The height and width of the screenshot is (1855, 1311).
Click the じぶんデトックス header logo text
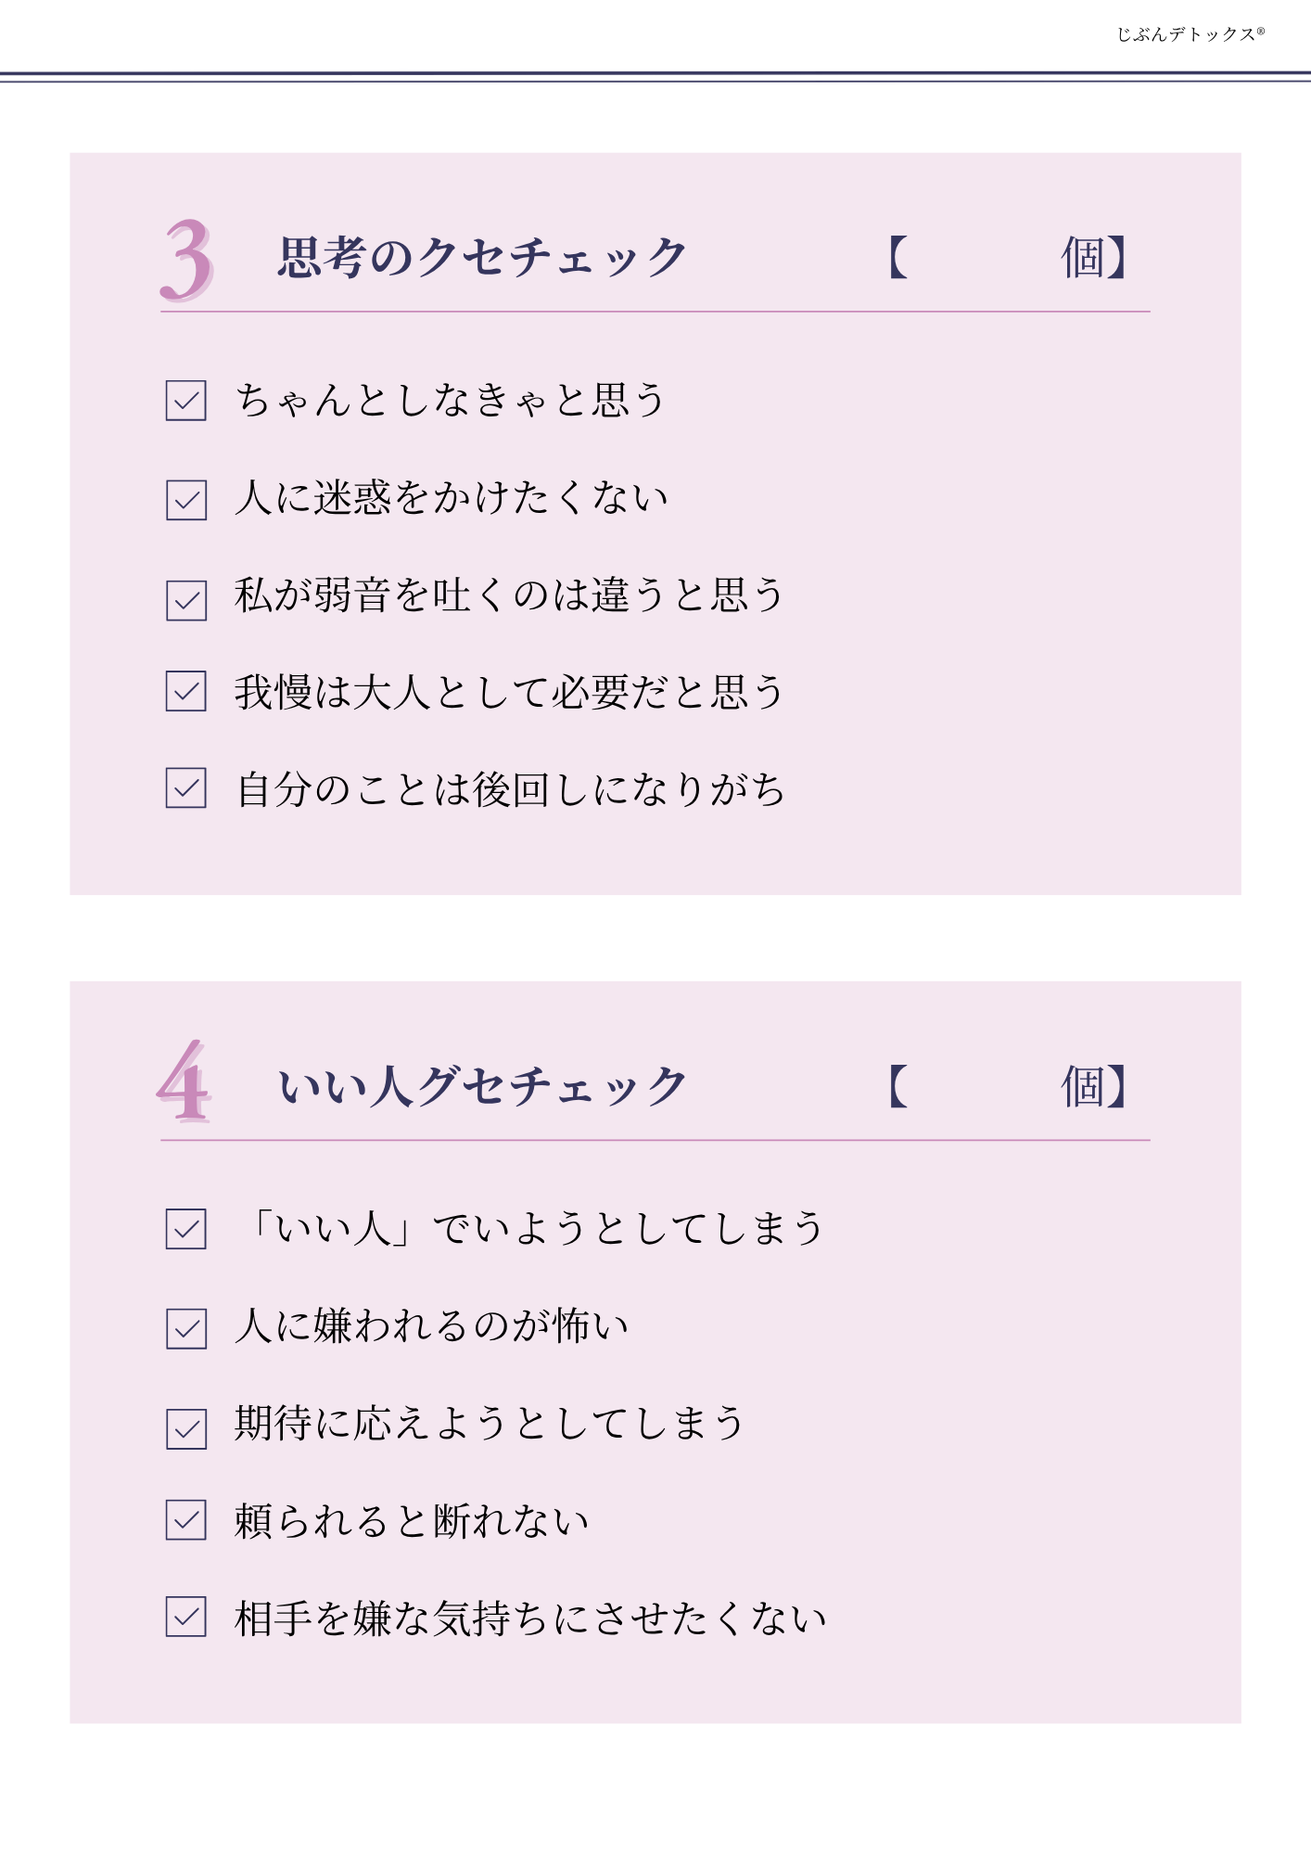click(1190, 34)
